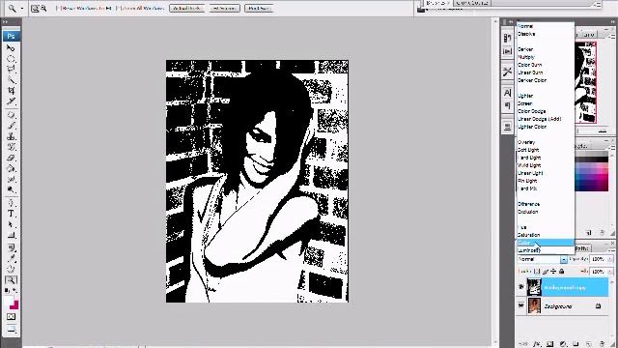Open the Character panel icon
The width and height of the screenshot is (618, 348).
pyautogui.click(x=507, y=93)
